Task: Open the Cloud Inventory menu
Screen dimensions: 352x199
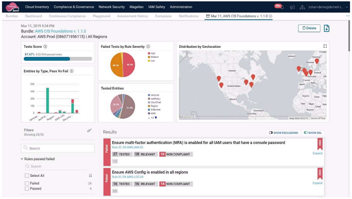Action: 37,7
